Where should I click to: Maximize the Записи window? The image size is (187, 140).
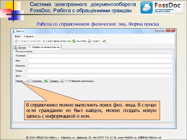[x=163, y=30]
